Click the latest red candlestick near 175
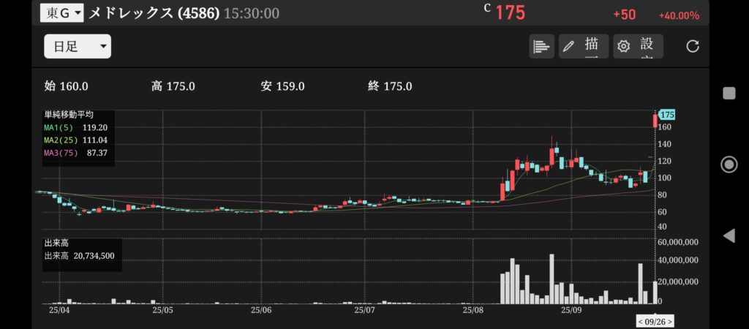 [655, 121]
